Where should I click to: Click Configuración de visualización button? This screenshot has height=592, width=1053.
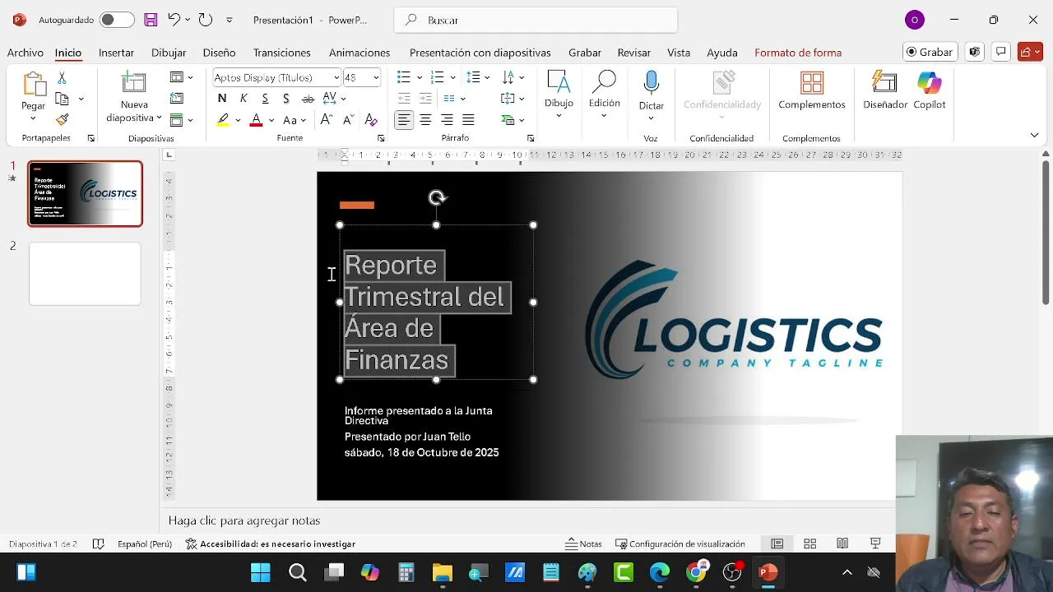[680, 543]
